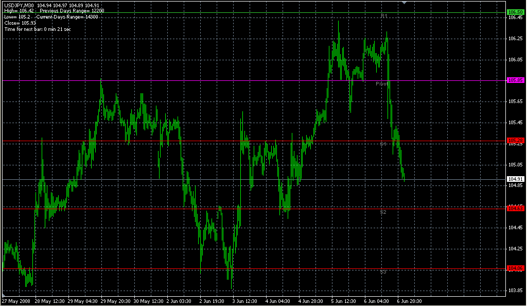
Task: Click the Time for next bar countdown
Action: tap(37, 29)
